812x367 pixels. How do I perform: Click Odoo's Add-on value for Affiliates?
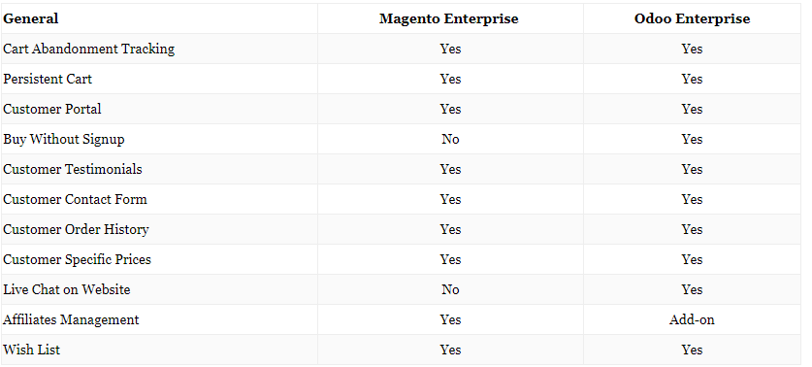click(692, 319)
